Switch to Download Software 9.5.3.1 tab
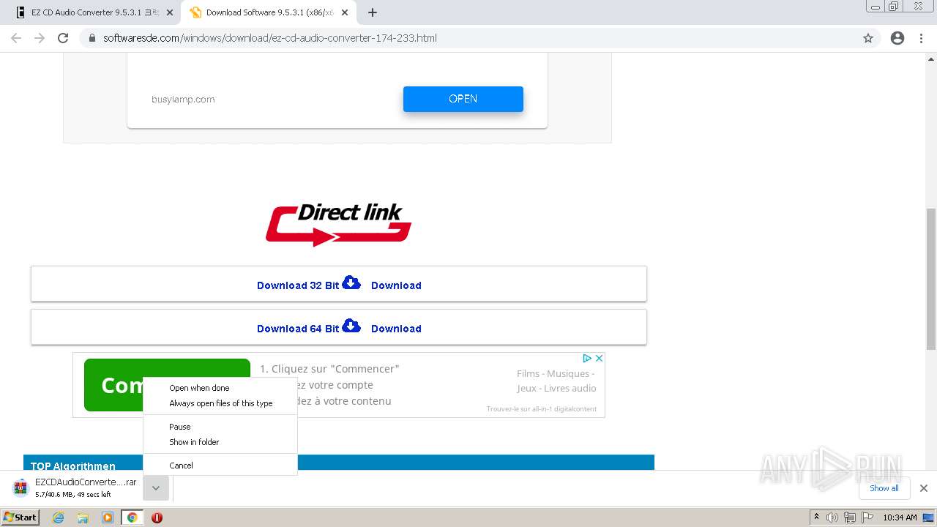This screenshot has width=937, height=527. (269, 12)
